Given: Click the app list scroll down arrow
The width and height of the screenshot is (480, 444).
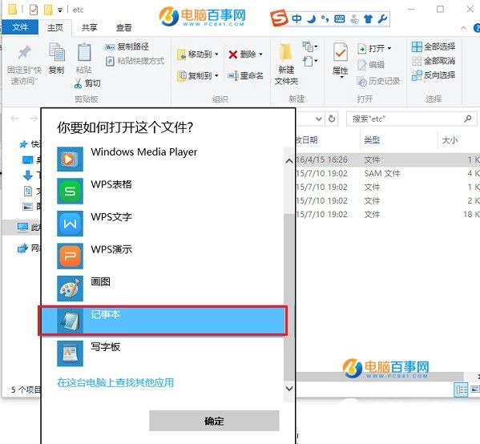Looking at the screenshot, I should 289,388.
